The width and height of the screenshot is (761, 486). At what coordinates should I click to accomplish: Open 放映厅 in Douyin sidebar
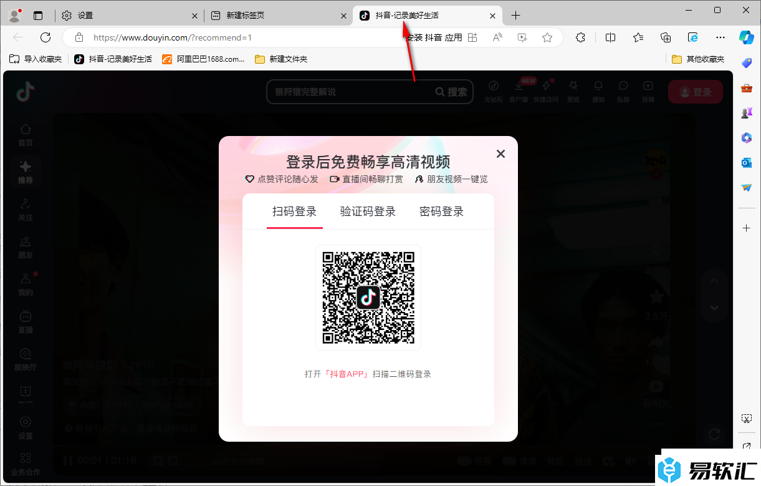coord(26,359)
